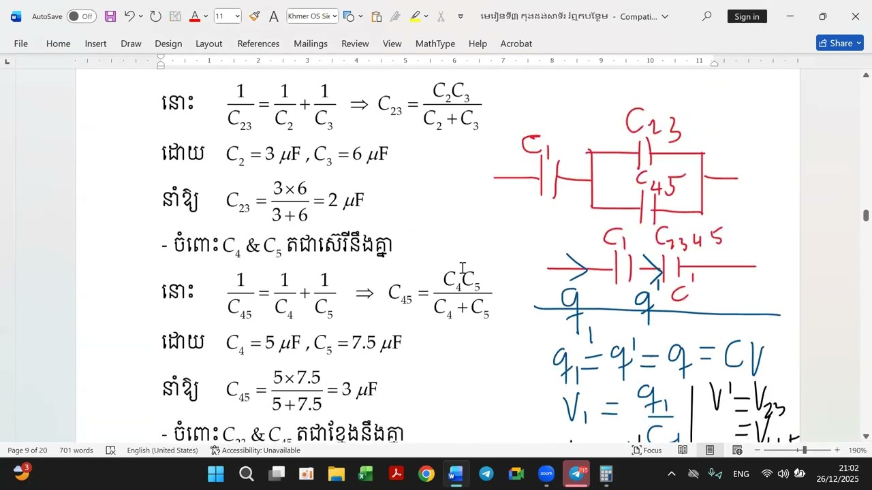The image size is (872, 490).
Task: Open the Review tab
Action: pos(355,43)
